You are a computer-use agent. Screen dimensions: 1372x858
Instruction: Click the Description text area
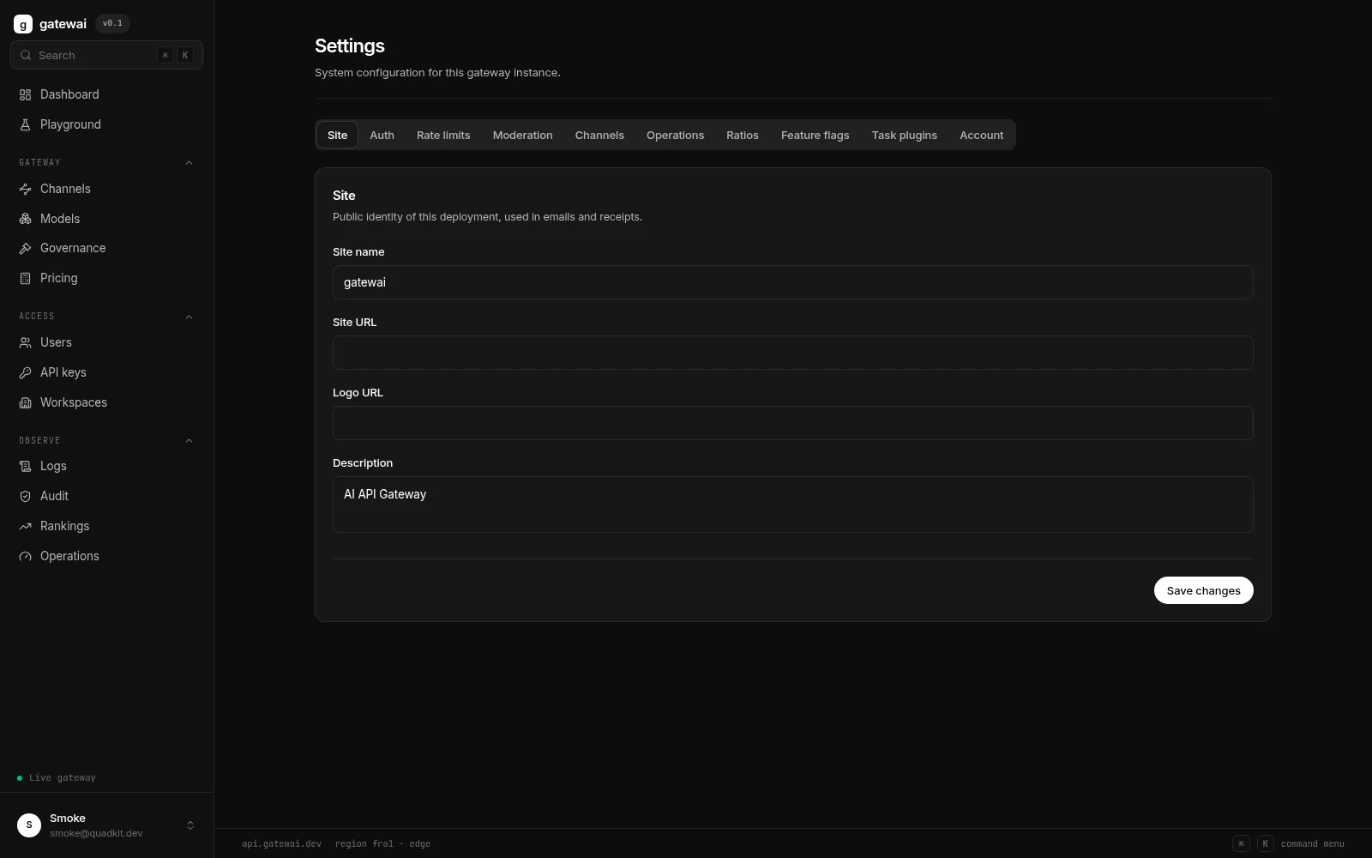793,505
